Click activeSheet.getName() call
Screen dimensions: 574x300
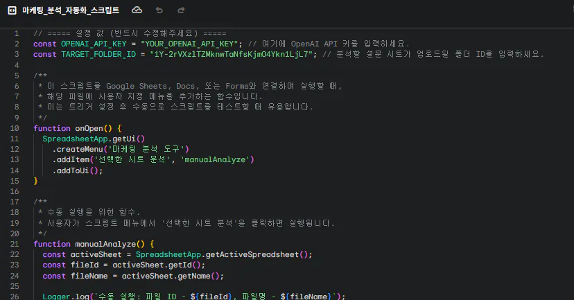click(x=171, y=276)
